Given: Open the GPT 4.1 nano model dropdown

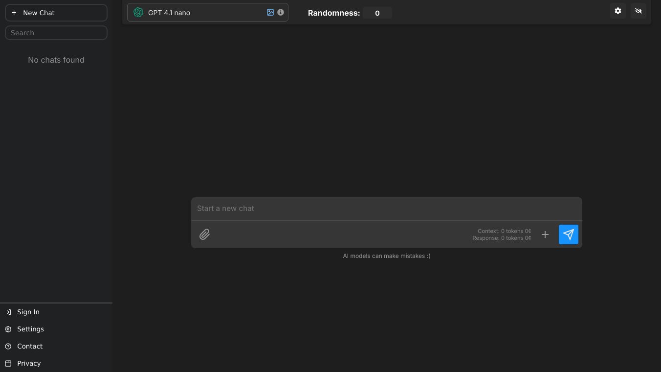Looking at the screenshot, I should pyautogui.click(x=208, y=12).
